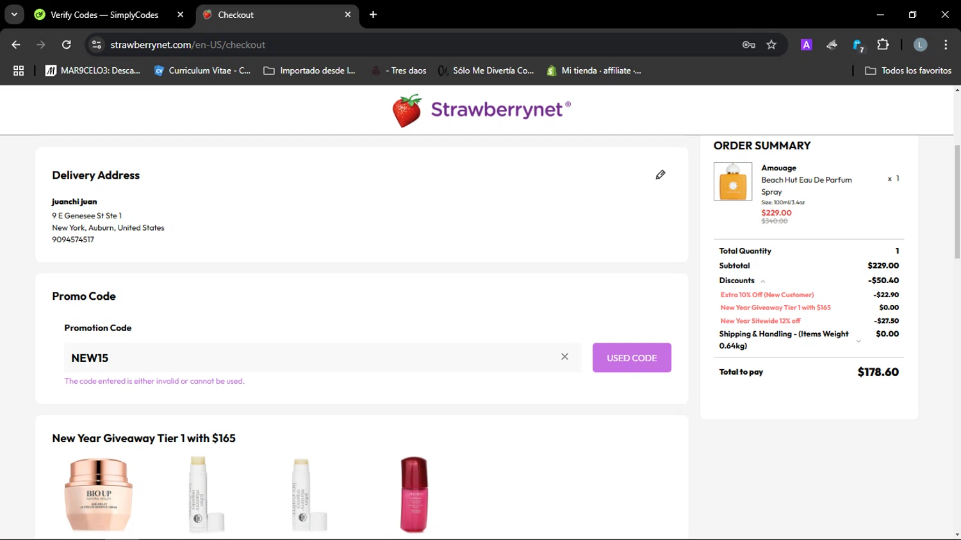961x540 pixels.
Task: Open the Extensions puzzle menu
Action: pyautogui.click(x=883, y=45)
